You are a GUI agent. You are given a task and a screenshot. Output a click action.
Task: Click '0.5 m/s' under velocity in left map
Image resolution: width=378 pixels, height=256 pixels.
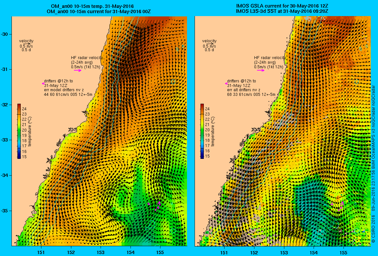click(x=26, y=46)
